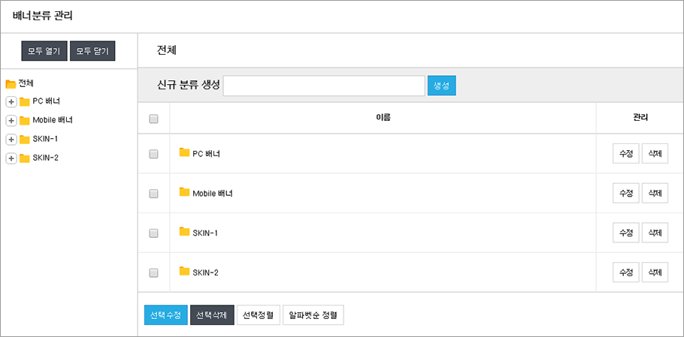
Task: Click the 모두 열기 button
Action: coord(44,51)
